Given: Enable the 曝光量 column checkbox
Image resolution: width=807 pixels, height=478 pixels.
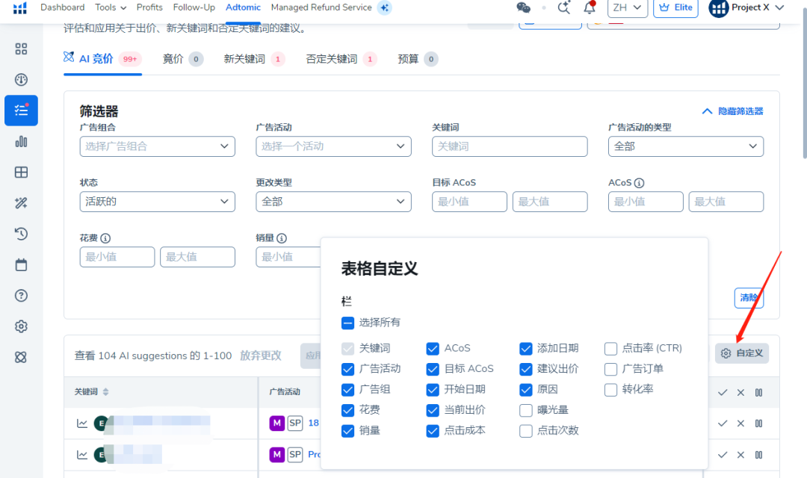Looking at the screenshot, I should click(525, 410).
